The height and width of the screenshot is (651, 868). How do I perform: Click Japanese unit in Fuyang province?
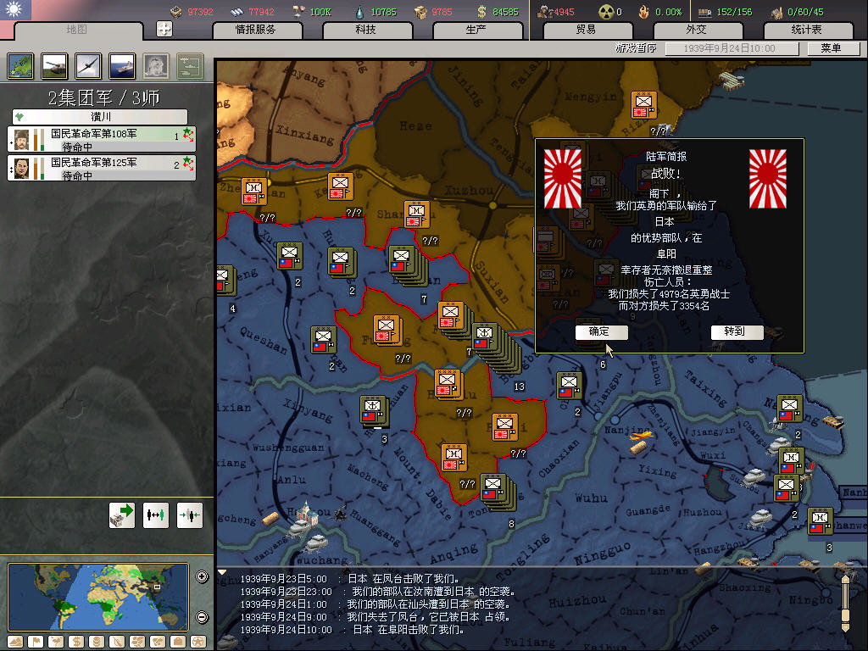(387, 331)
